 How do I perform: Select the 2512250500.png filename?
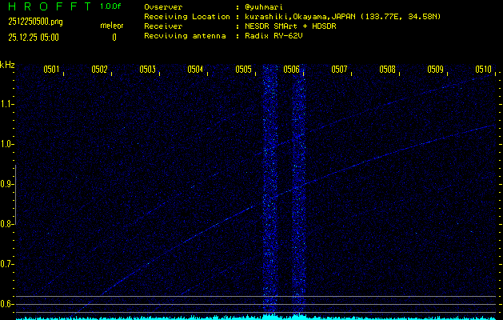[31, 22]
